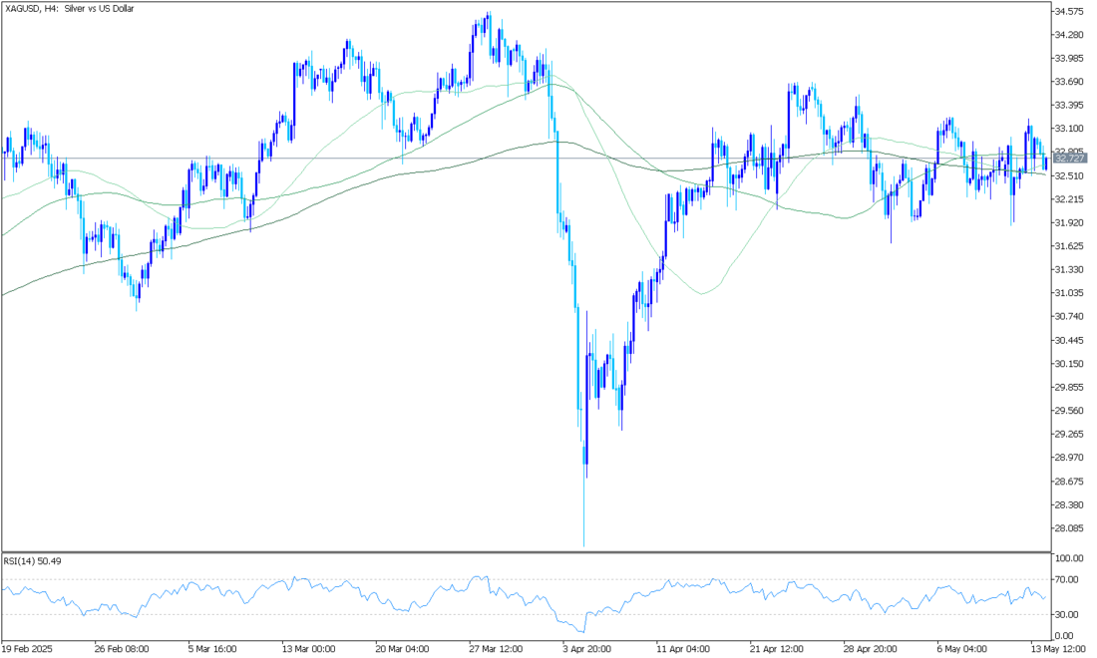
Task: Click the 19 Feb 2025 date label
Action: point(27,649)
